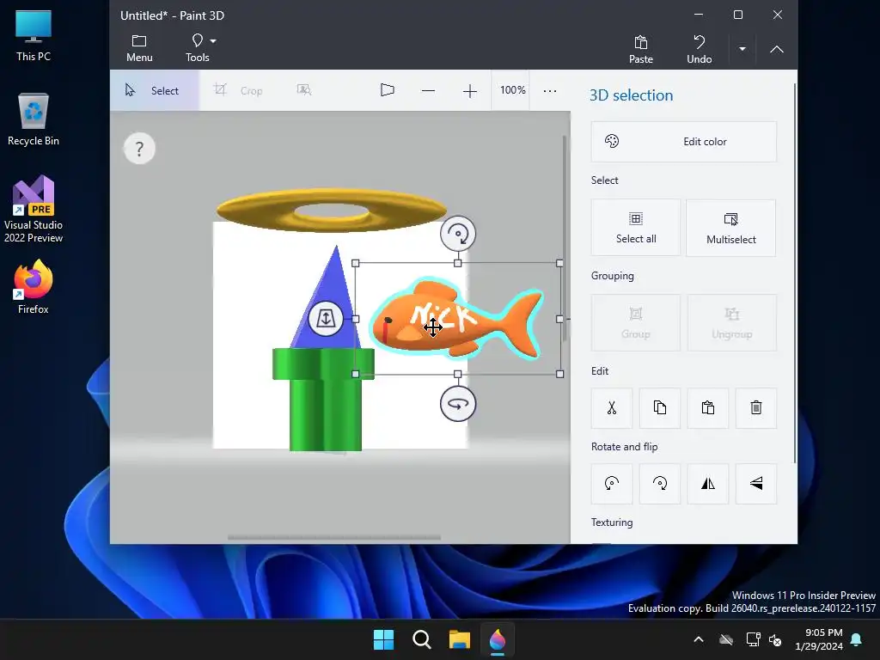This screenshot has height=660, width=880.
Task: Toggle the 3D view icon
Action: (388, 89)
